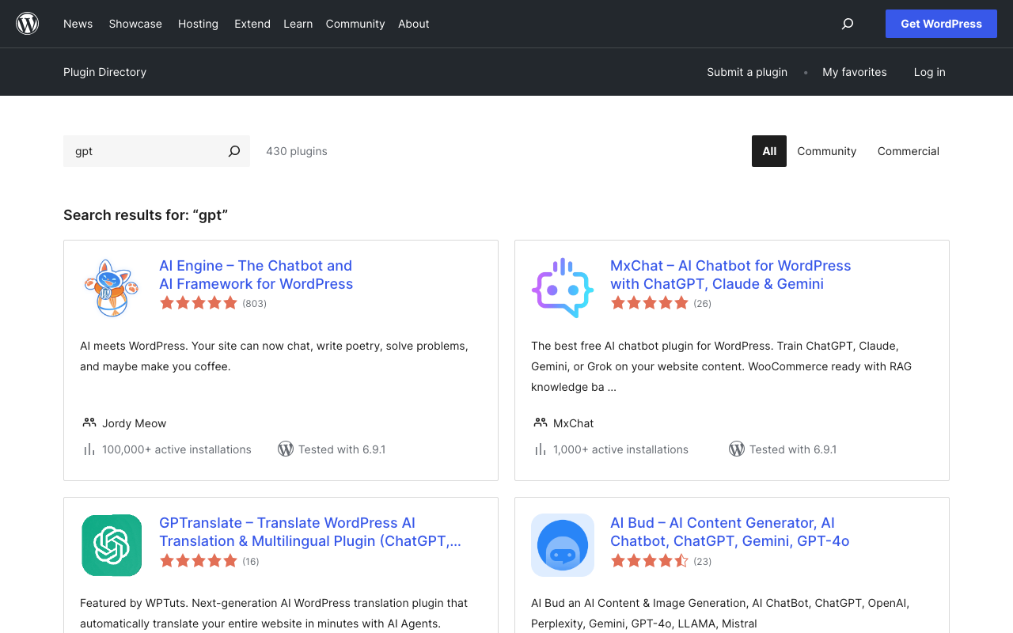Screen dimensions: 1013x633
Task: Click the MxChat chat bubble logo
Action: point(563,288)
